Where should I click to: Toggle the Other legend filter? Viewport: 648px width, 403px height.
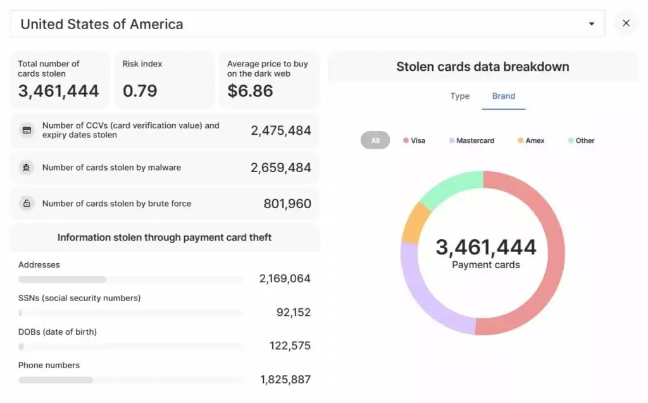click(581, 140)
